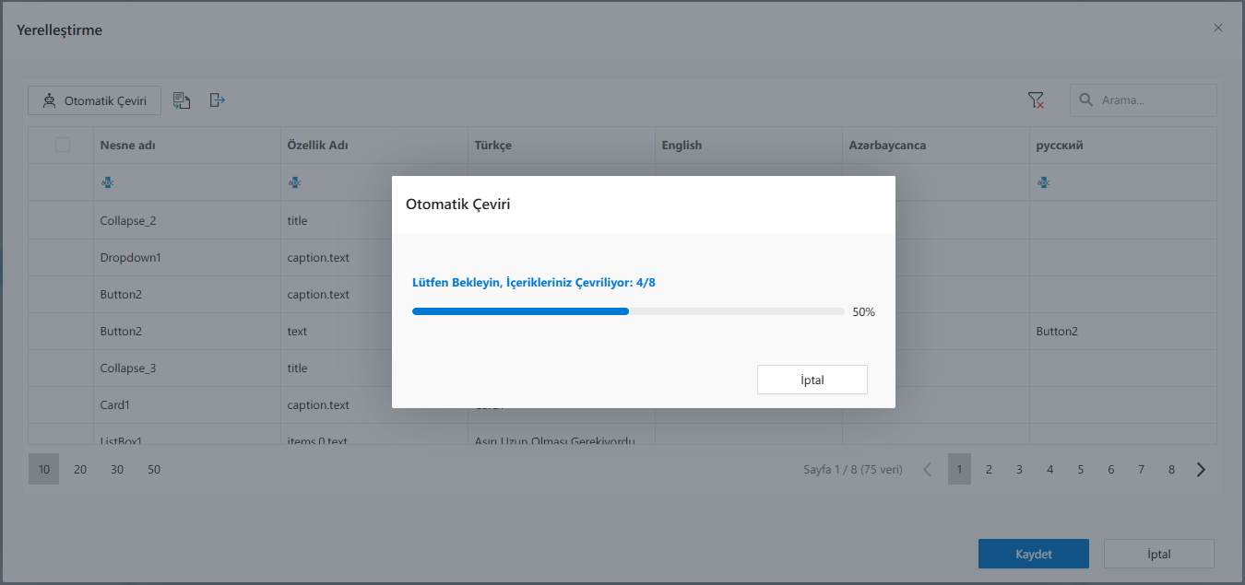Image resolution: width=1245 pixels, height=585 pixels.
Task: Switch to page 3 of results
Action: point(1019,469)
